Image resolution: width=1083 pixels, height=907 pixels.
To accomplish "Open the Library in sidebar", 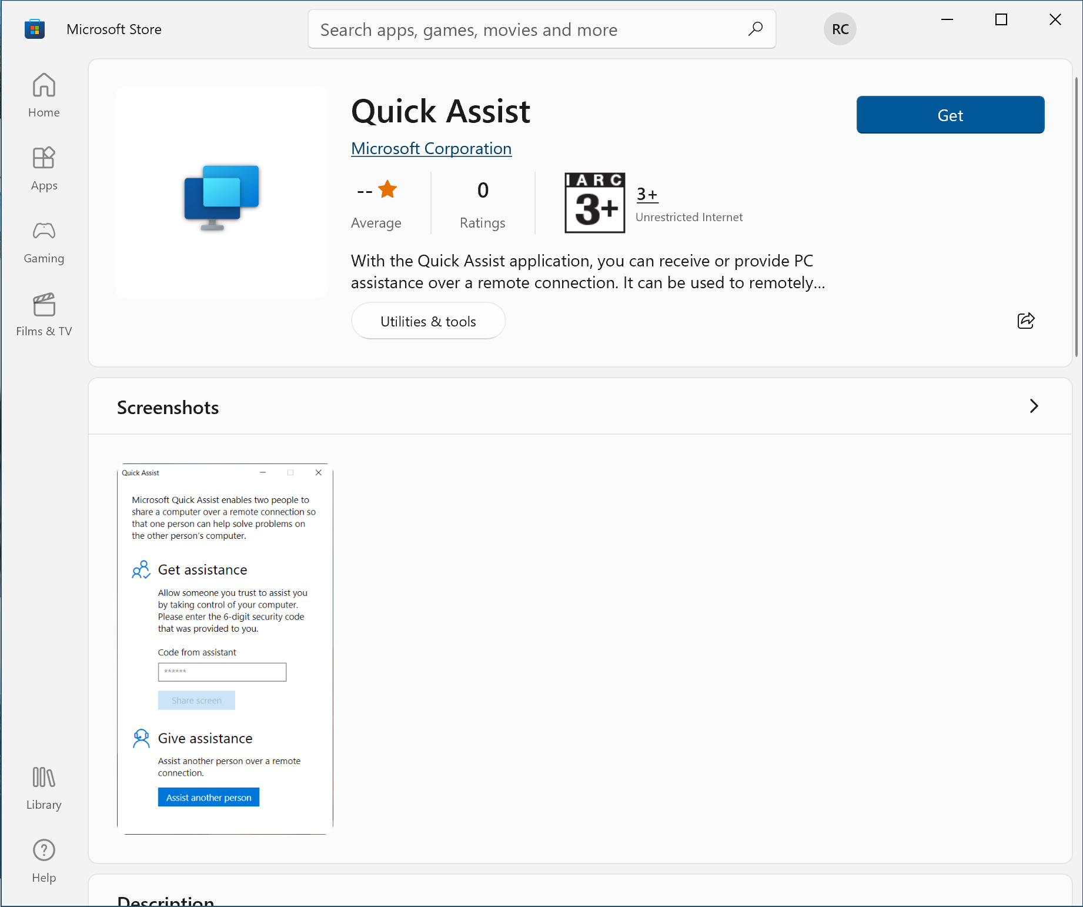I will coord(44,788).
